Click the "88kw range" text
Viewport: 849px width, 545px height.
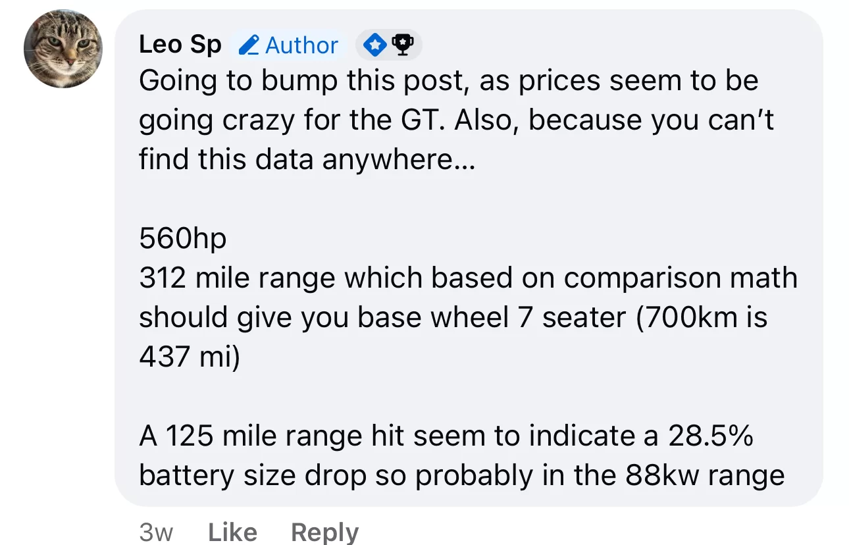click(x=705, y=476)
